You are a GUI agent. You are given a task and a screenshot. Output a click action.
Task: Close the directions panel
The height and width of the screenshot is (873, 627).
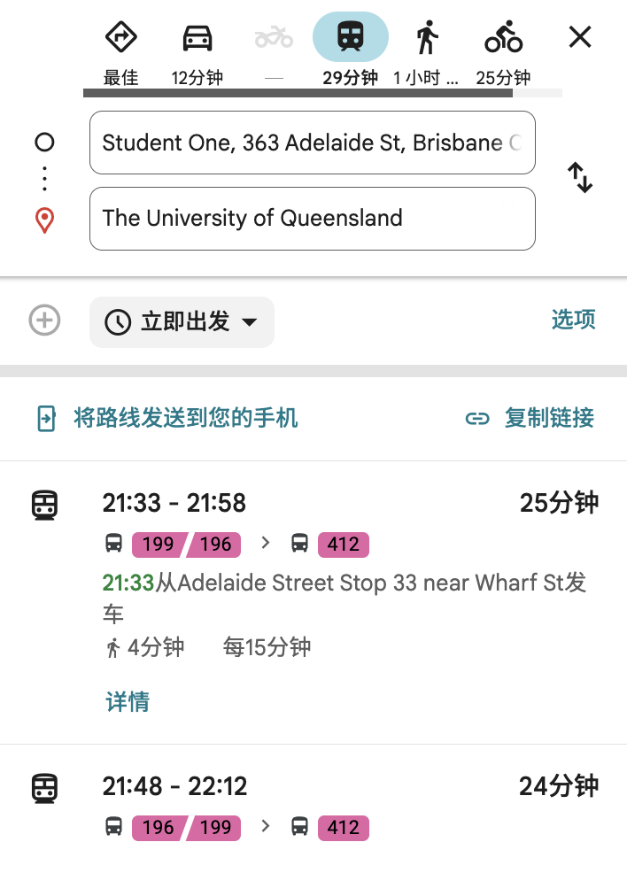coord(579,37)
